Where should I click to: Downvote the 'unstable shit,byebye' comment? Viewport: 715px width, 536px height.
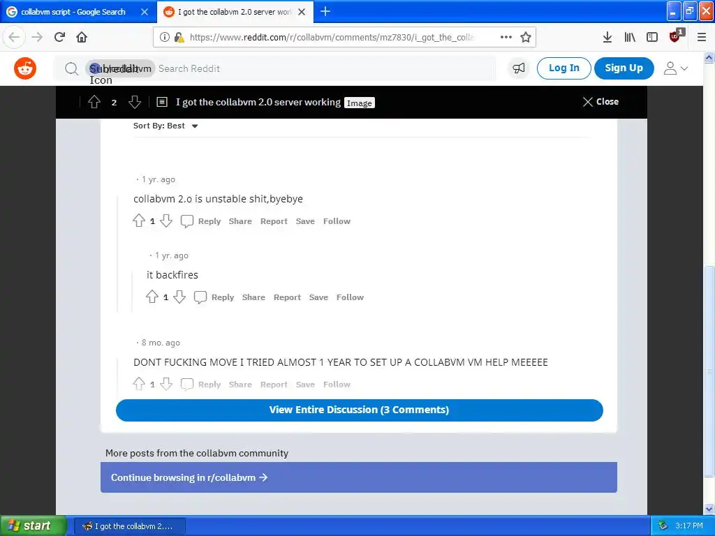coord(166,221)
